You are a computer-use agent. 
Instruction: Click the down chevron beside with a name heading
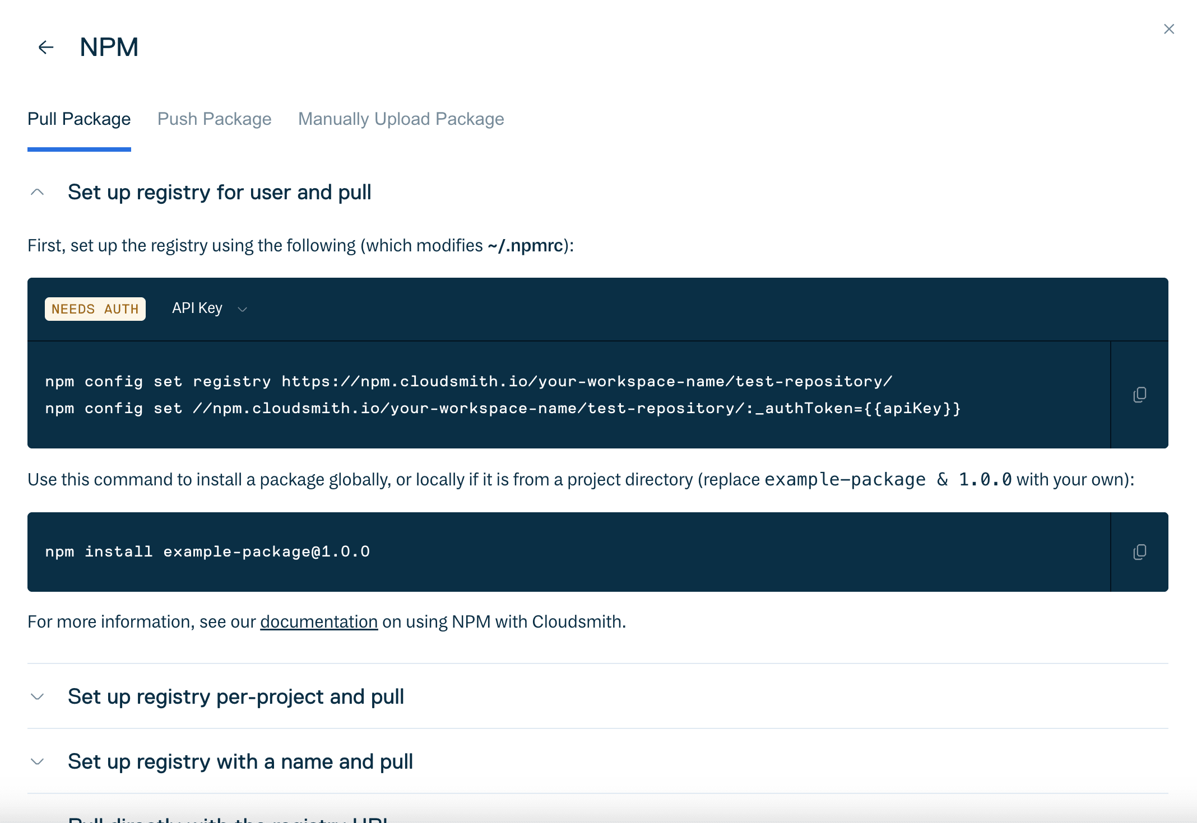[38, 762]
